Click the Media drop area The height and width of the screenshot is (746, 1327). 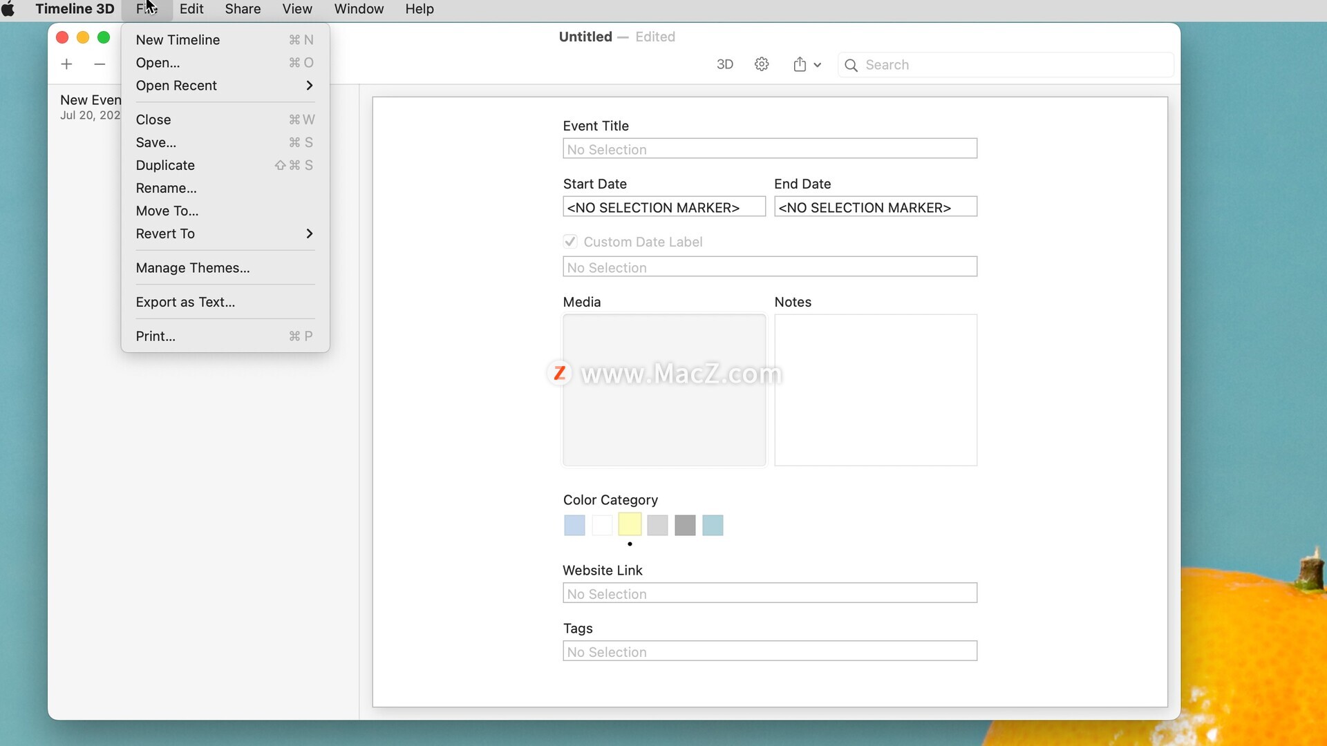(x=664, y=390)
